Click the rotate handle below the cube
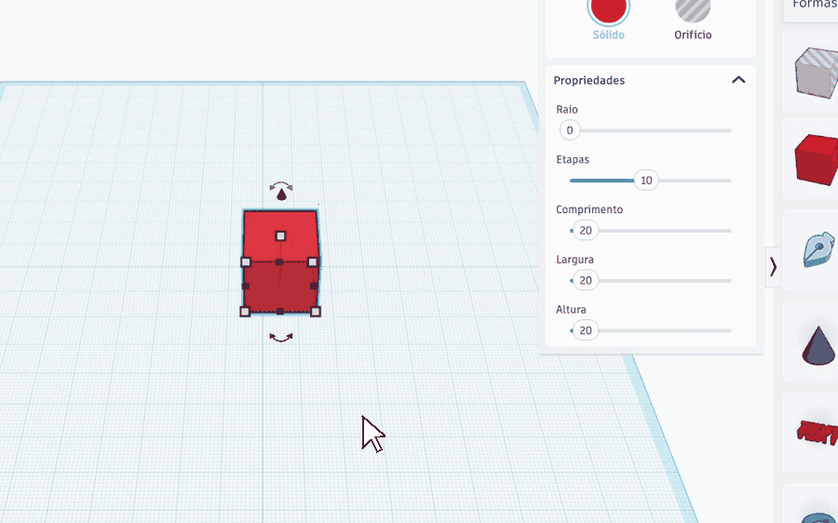The width and height of the screenshot is (838, 523). (281, 338)
